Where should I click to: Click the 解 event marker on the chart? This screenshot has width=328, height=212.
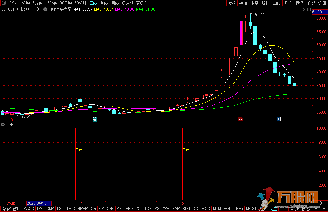coord(94,119)
